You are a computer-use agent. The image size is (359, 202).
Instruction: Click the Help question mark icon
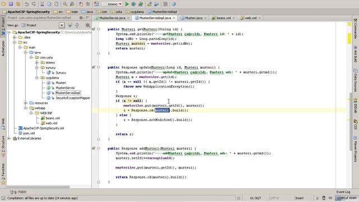[x=174, y=4]
